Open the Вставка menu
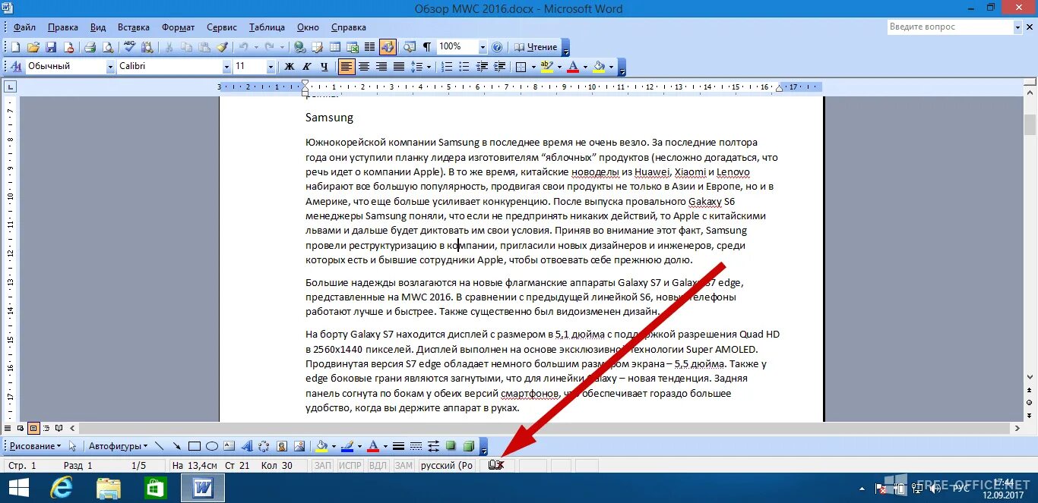The image size is (1038, 503). [x=134, y=28]
